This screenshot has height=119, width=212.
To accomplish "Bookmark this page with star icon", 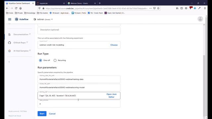I will click(x=158, y=8).
